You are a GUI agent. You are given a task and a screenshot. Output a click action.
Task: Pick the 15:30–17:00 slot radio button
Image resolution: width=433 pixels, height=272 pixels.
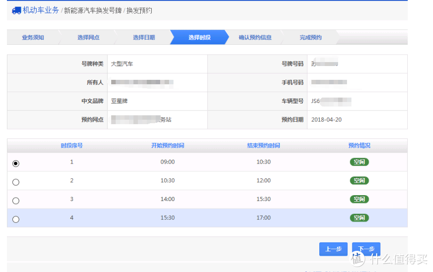pos(16,219)
